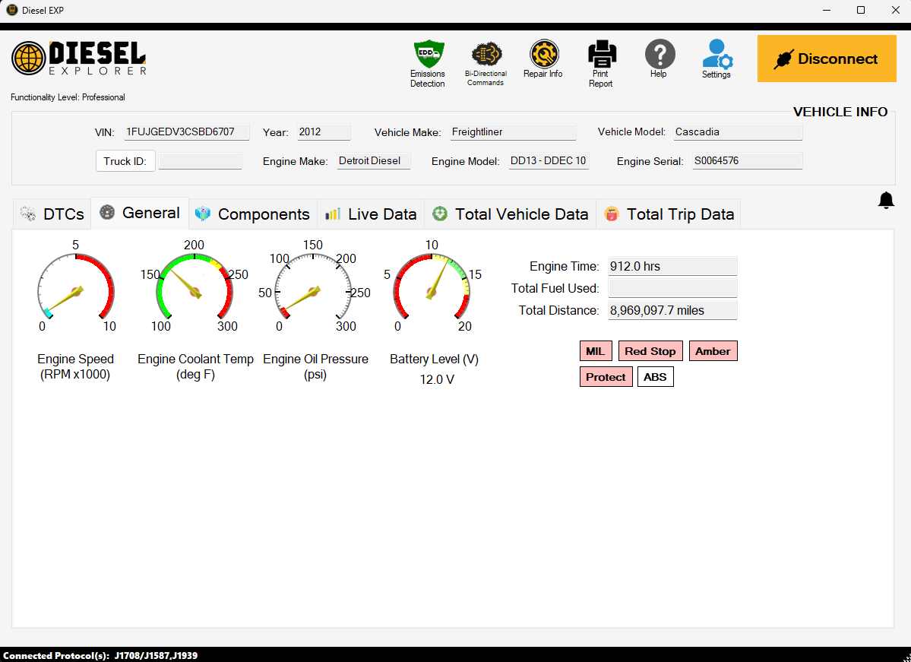Click the Engine Serial field
911x662 pixels.
pyautogui.click(x=748, y=161)
